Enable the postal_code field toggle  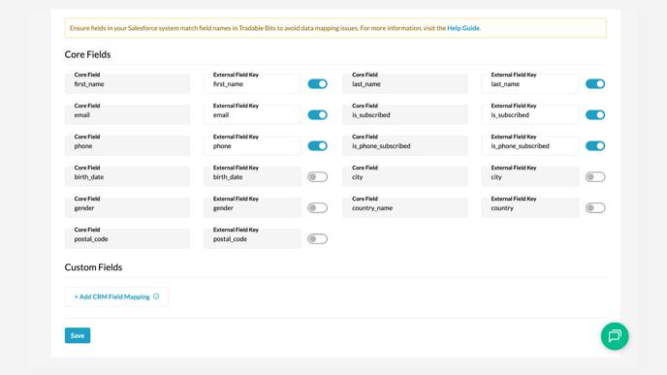click(x=317, y=239)
